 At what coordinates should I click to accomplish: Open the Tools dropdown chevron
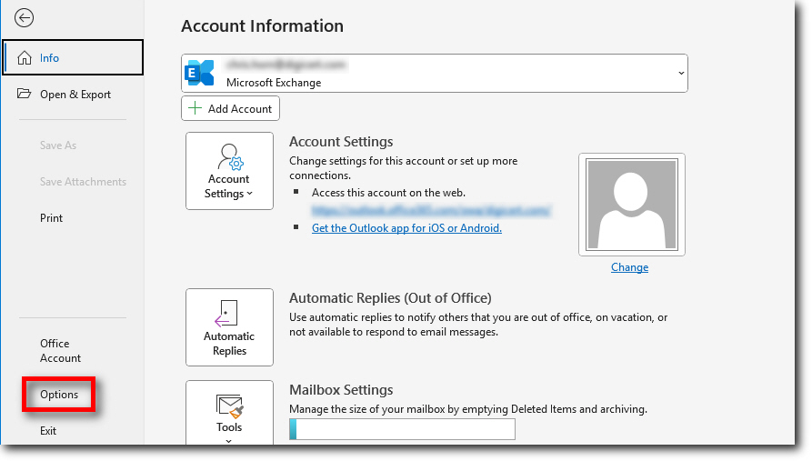pyautogui.click(x=229, y=441)
